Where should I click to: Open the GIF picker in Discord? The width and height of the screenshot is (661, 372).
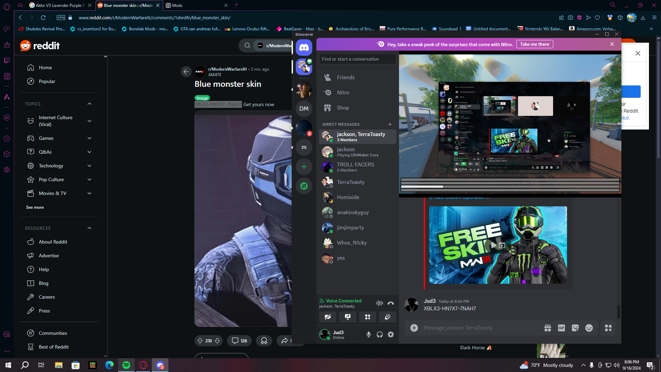click(562, 328)
